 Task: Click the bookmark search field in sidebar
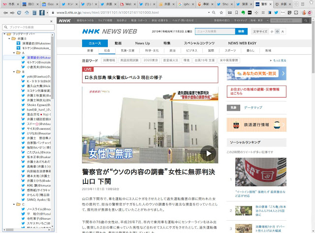tap(29, 28)
